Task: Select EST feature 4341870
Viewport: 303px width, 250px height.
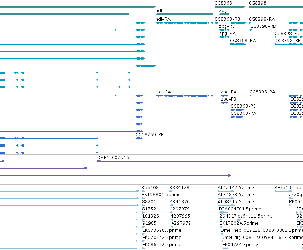Action: point(180,202)
